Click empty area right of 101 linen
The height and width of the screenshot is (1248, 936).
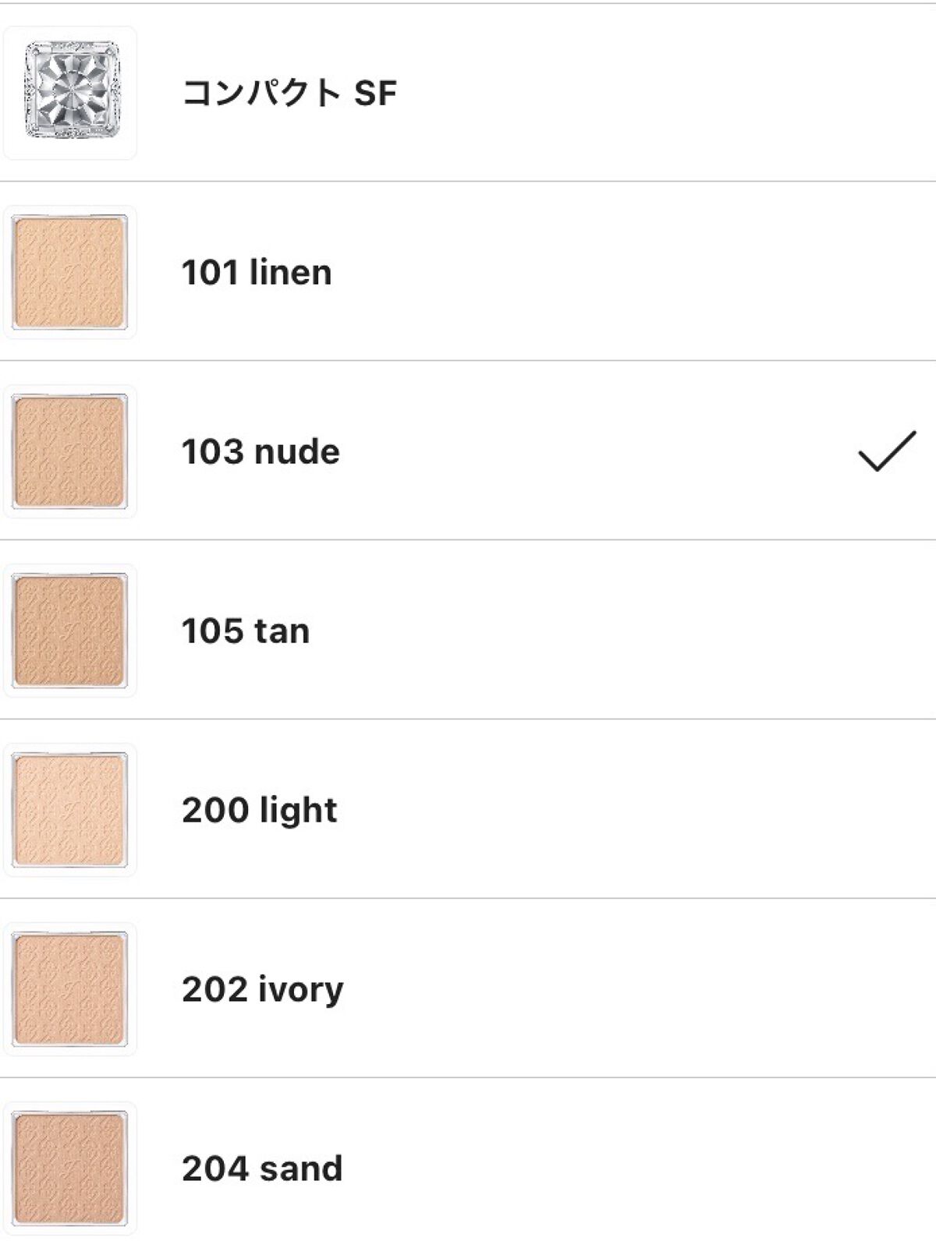coord(624,272)
